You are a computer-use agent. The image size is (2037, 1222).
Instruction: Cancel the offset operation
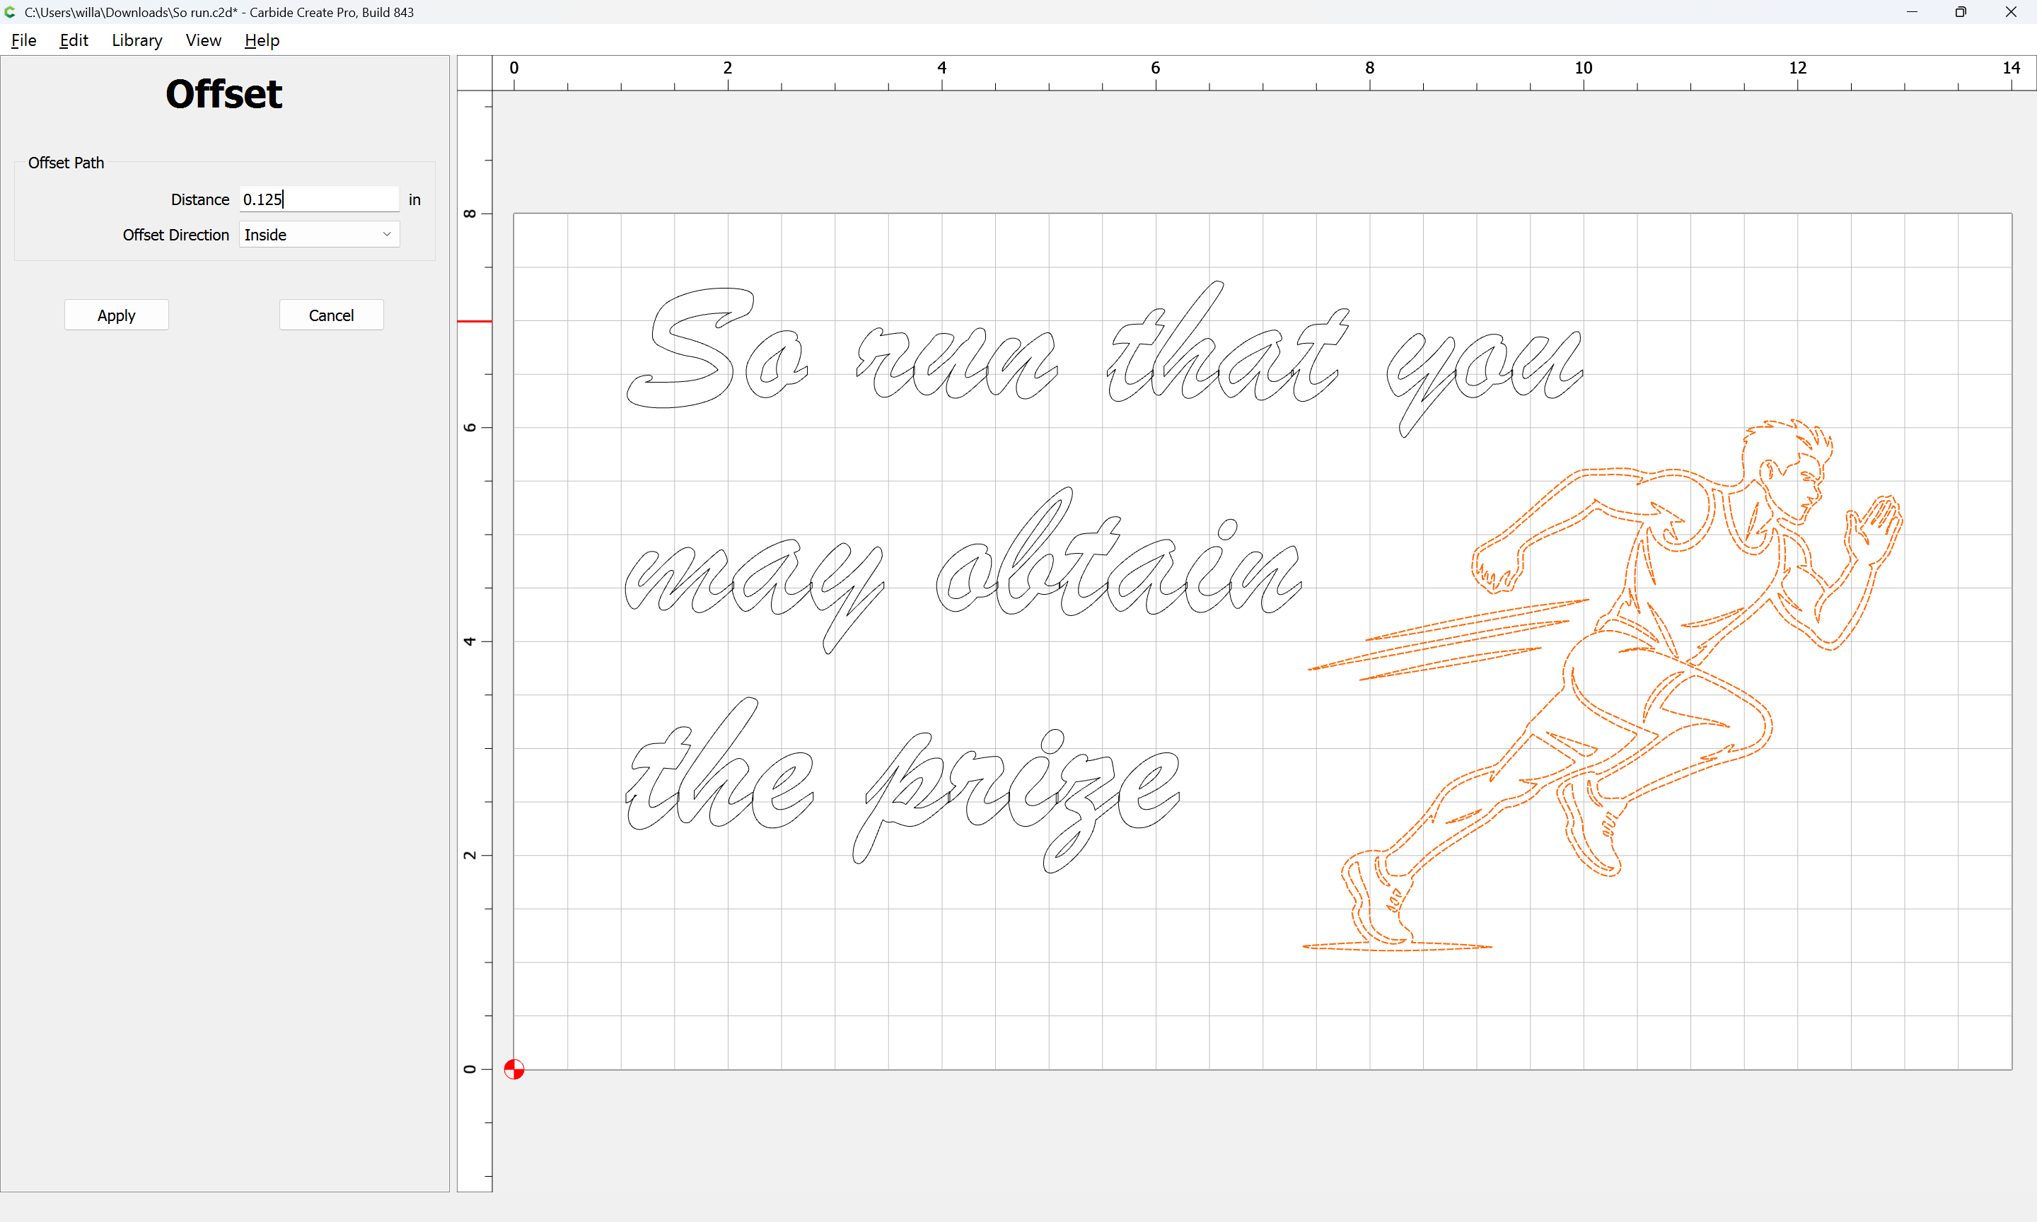331,315
